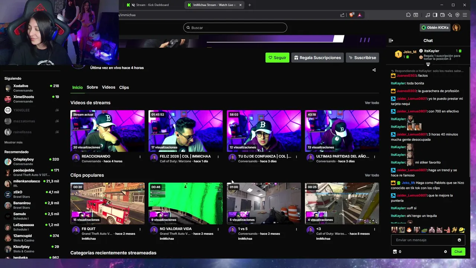Expand followed channels with Mostrar más
This screenshot has height=268, width=476.
[13, 143]
